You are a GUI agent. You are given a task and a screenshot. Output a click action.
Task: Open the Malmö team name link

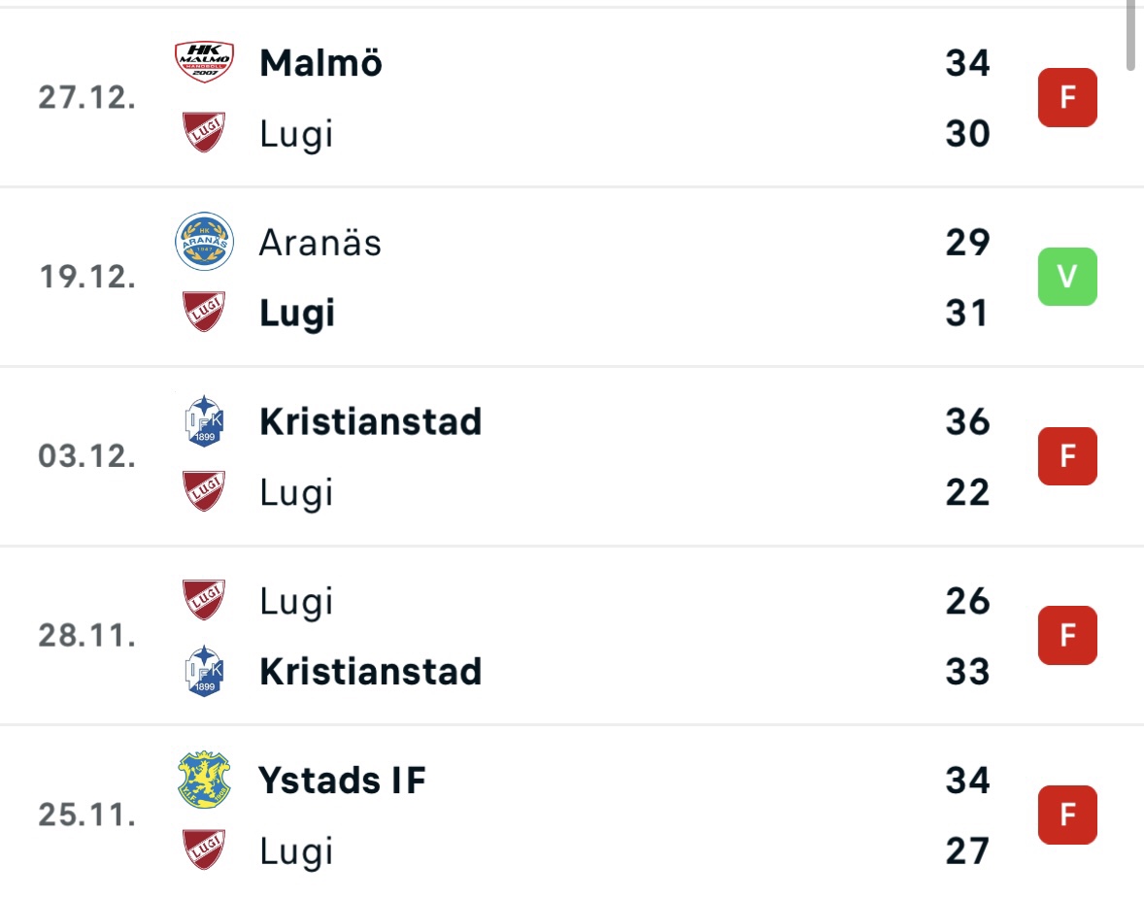tap(321, 63)
